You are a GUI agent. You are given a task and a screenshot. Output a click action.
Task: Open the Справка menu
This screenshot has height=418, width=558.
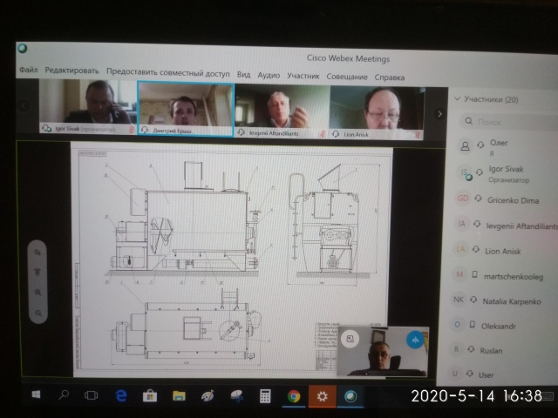pyautogui.click(x=390, y=78)
